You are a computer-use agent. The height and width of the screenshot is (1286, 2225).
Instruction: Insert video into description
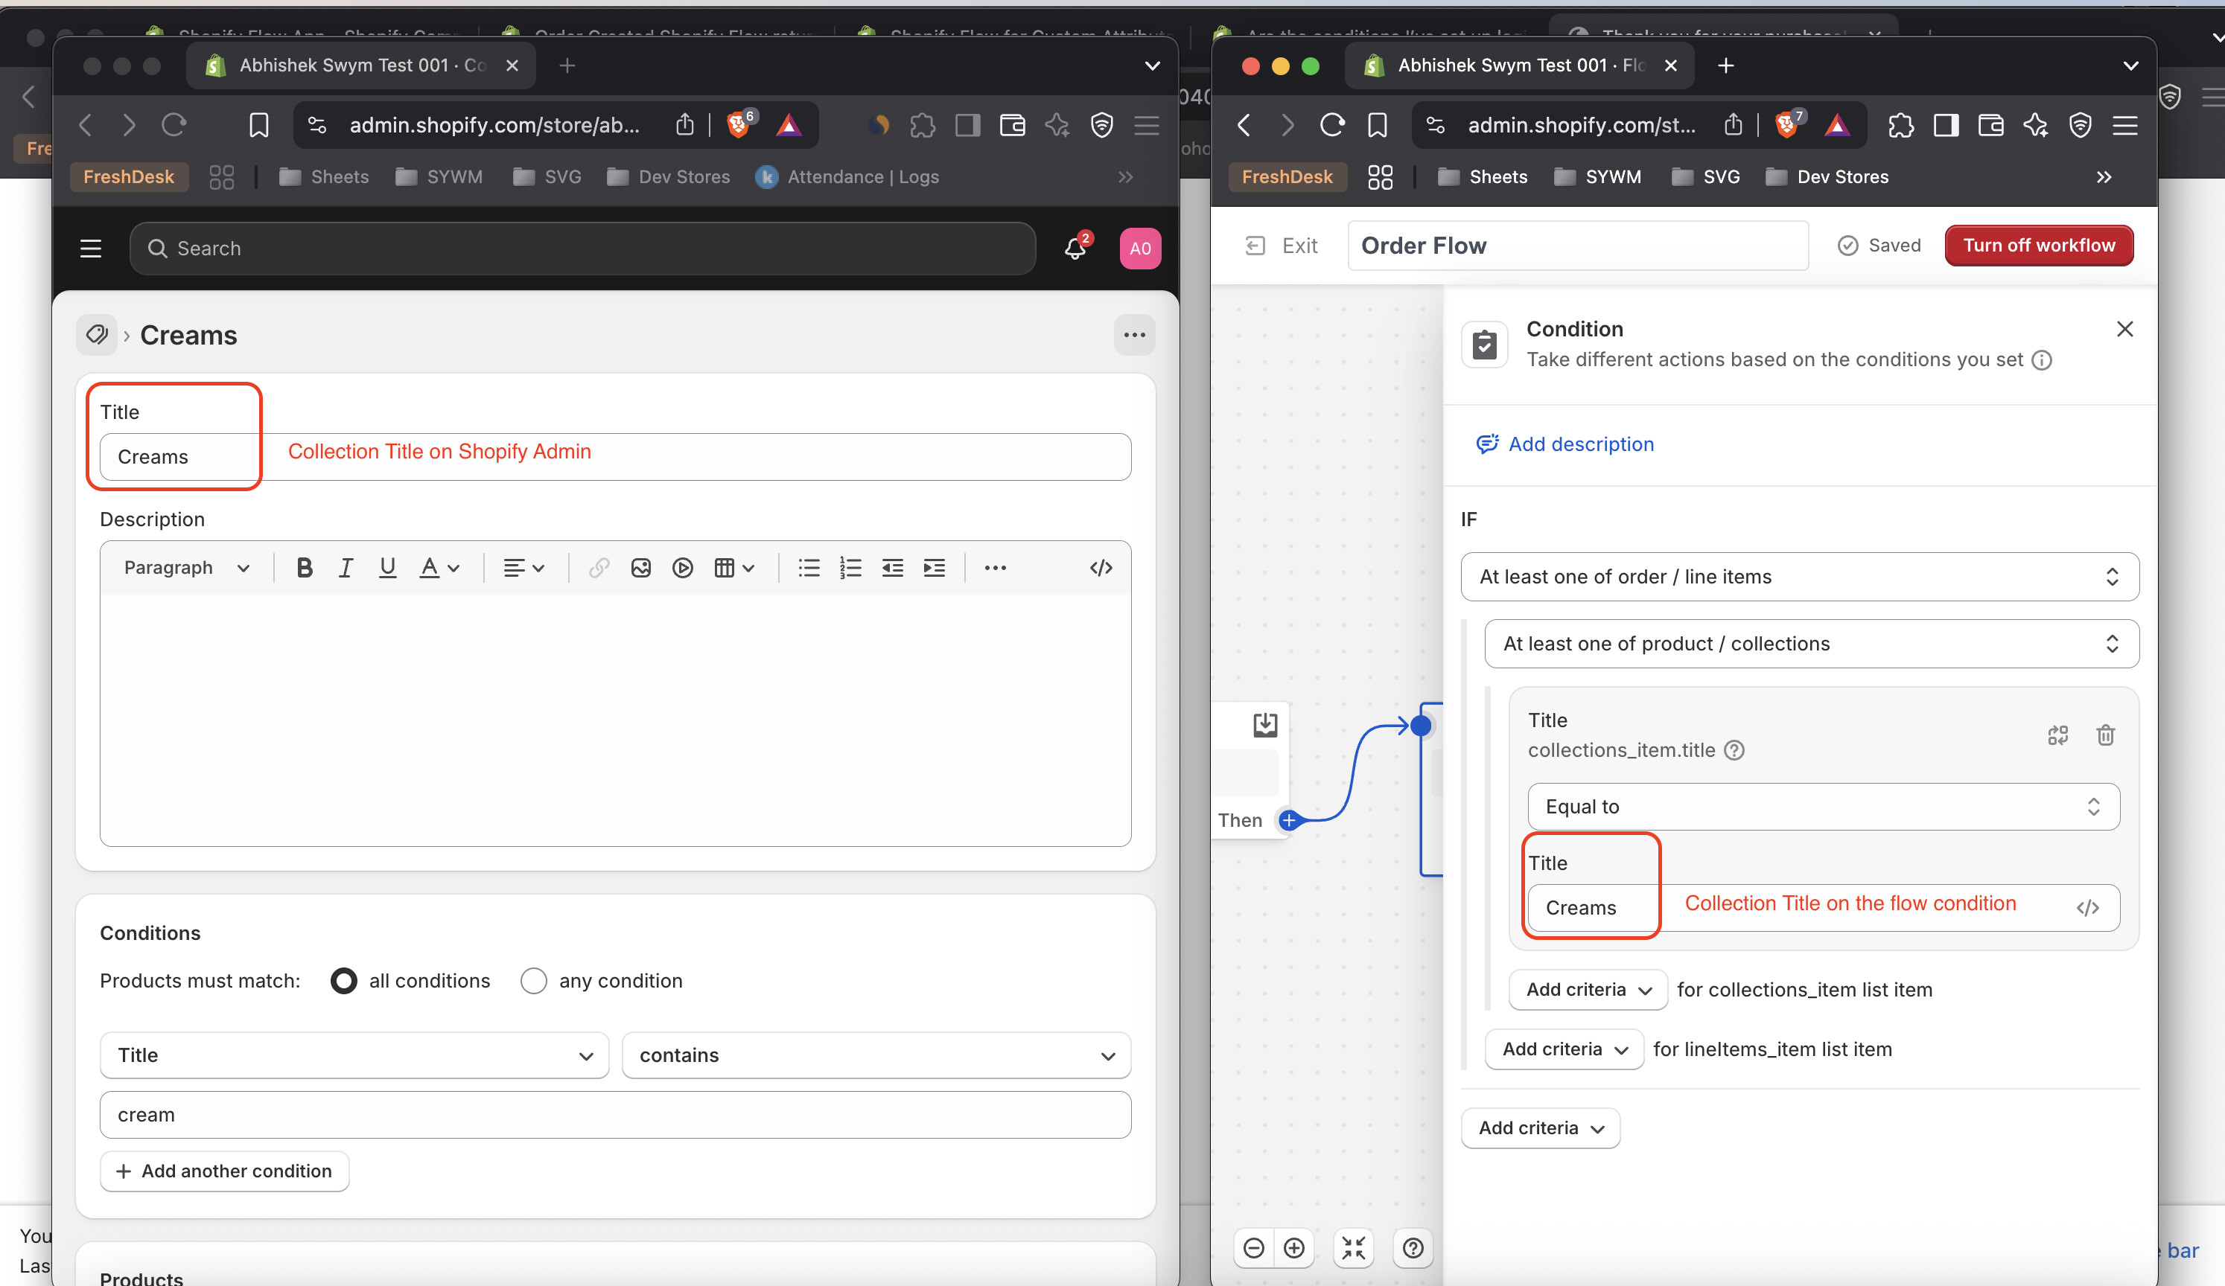[x=683, y=568]
